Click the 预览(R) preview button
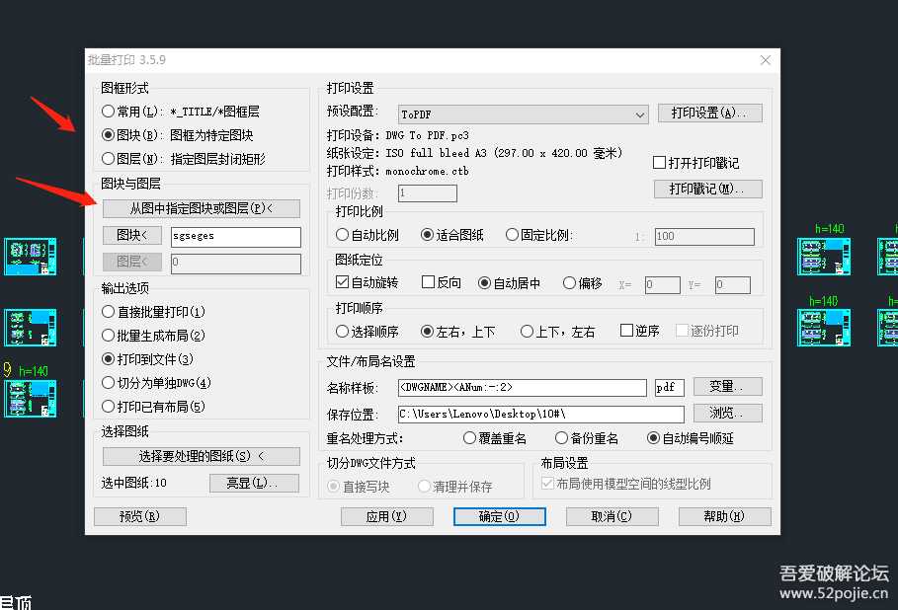Screen dimensions: 898x610 click(140, 515)
